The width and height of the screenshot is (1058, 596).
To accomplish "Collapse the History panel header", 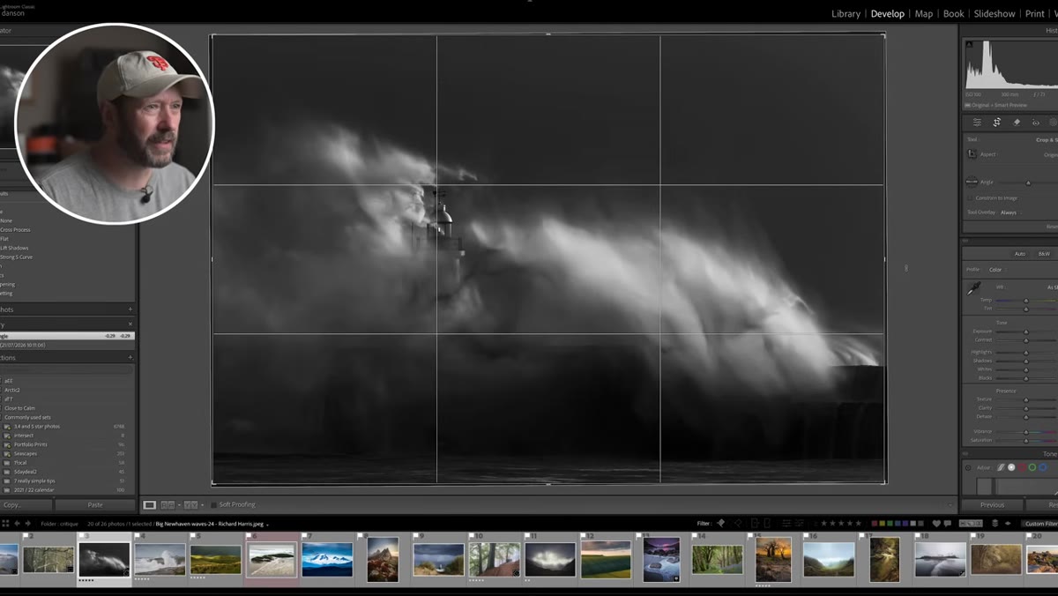I will 68,324.
